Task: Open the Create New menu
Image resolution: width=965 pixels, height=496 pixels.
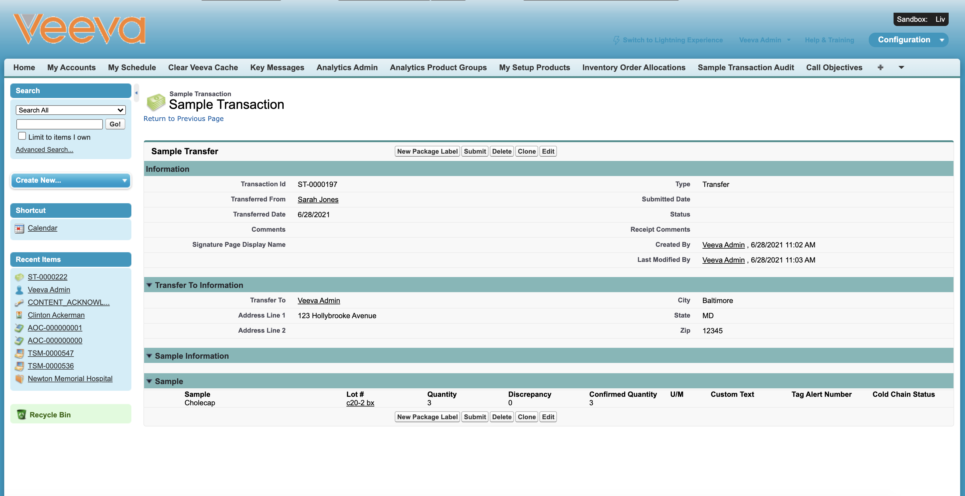Action: pyautogui.click(x=71, y=181)
